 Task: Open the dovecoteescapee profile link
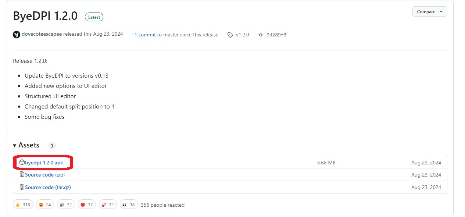click(42, 34)
